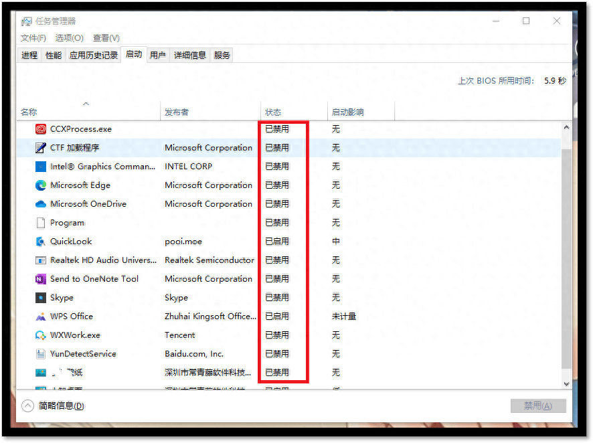
Task: Click the CCXProcess.exe Creative Cloud icon
Action: 40,129
